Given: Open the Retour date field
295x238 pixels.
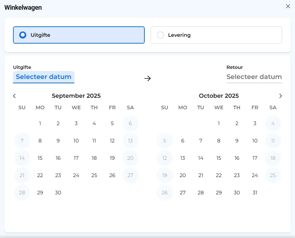Looking at the screenshot, I should tap(254, 77).
